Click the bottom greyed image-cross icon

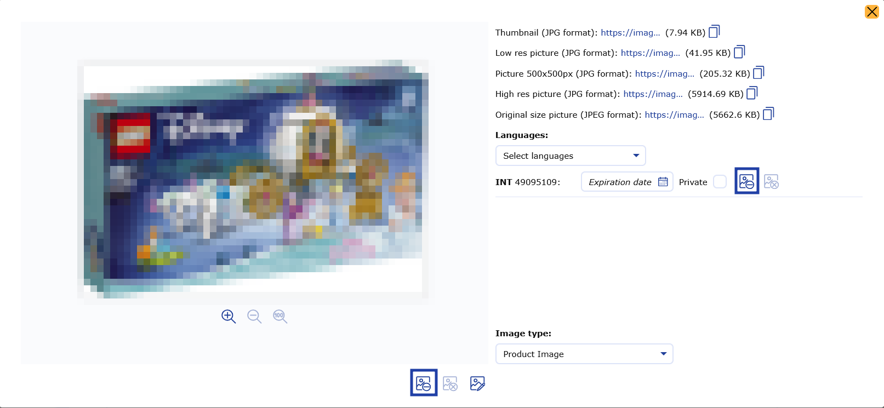click(450, 383)
